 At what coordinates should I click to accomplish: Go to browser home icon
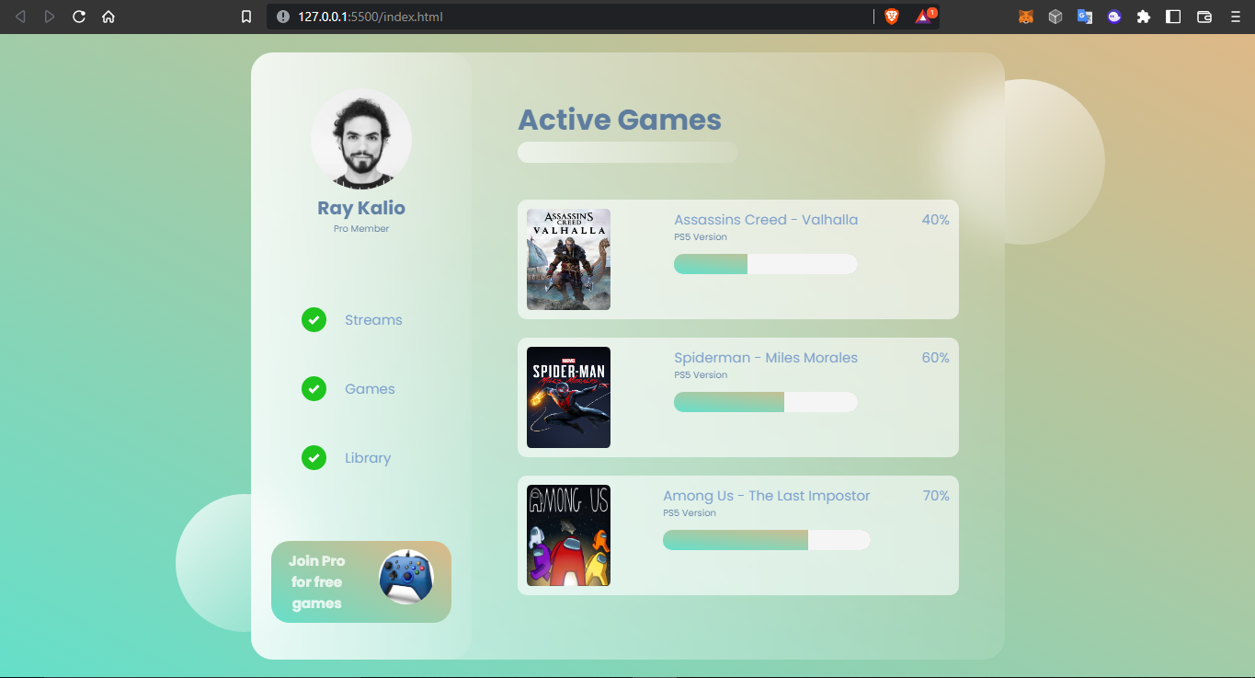click(108, 17)
